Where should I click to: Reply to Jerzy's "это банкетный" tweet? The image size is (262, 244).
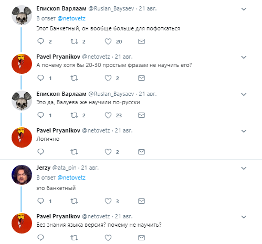click(x=40, y=201)
